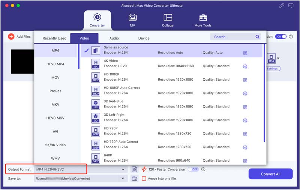Click the Output Format MP4 H.264/HEVC field
The height and width of the screenshot is (190, 300).
[x=81, y=169]
